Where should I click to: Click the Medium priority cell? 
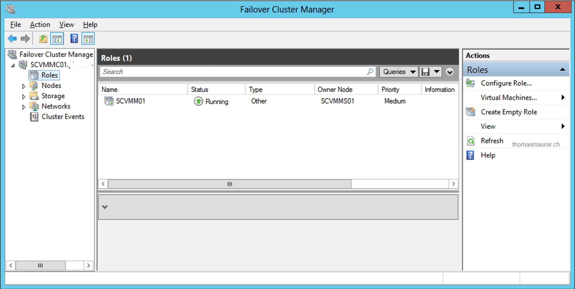click(395, 101)
